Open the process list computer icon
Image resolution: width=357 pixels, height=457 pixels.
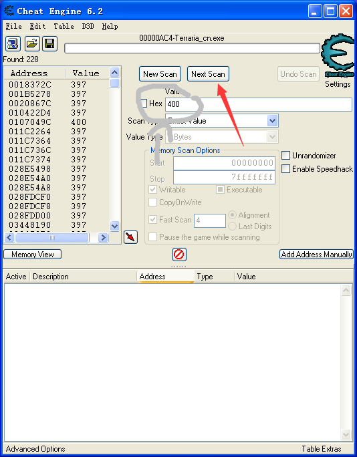pyautogui.click(x=13, y=43)
